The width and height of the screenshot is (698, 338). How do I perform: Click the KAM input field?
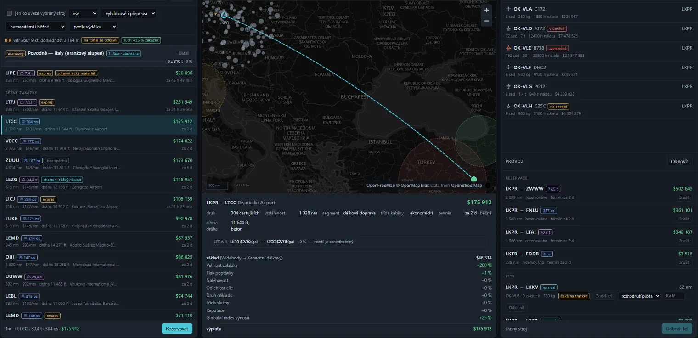[674, 296]
